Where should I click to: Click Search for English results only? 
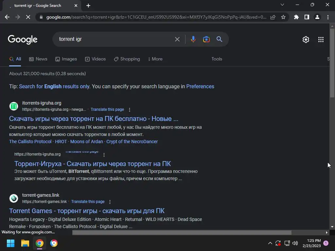pyautogui.click(x=54, y=86)
